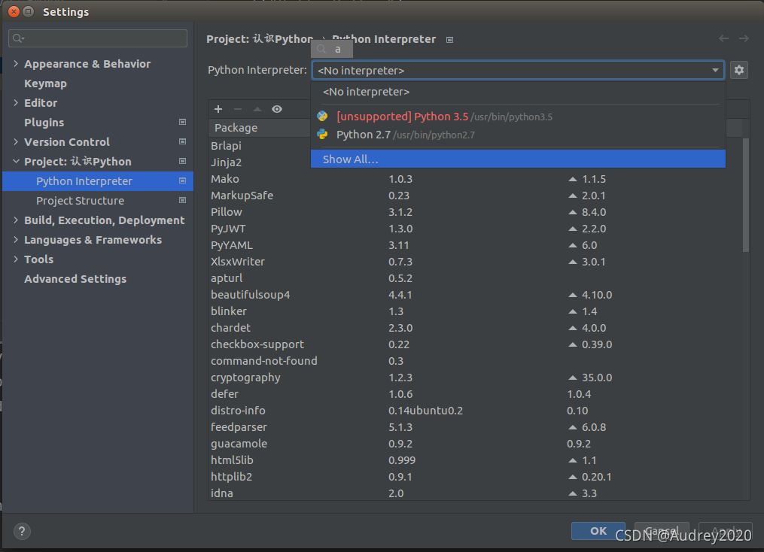
Task: Select the blinker package row
Action: 475,311
